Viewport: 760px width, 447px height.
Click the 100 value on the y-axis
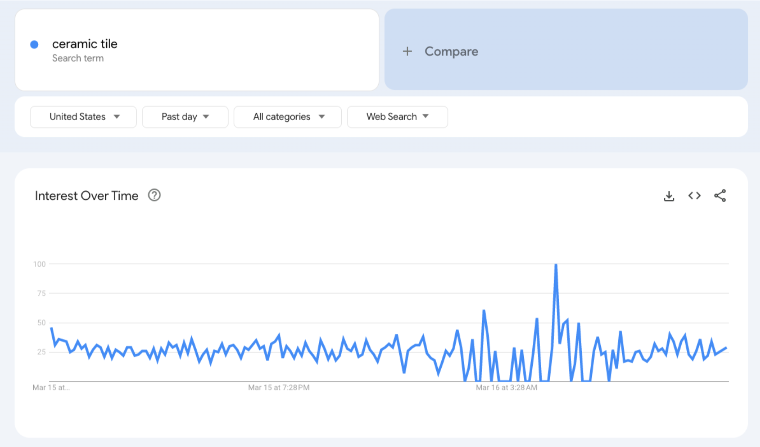(39, 264)
